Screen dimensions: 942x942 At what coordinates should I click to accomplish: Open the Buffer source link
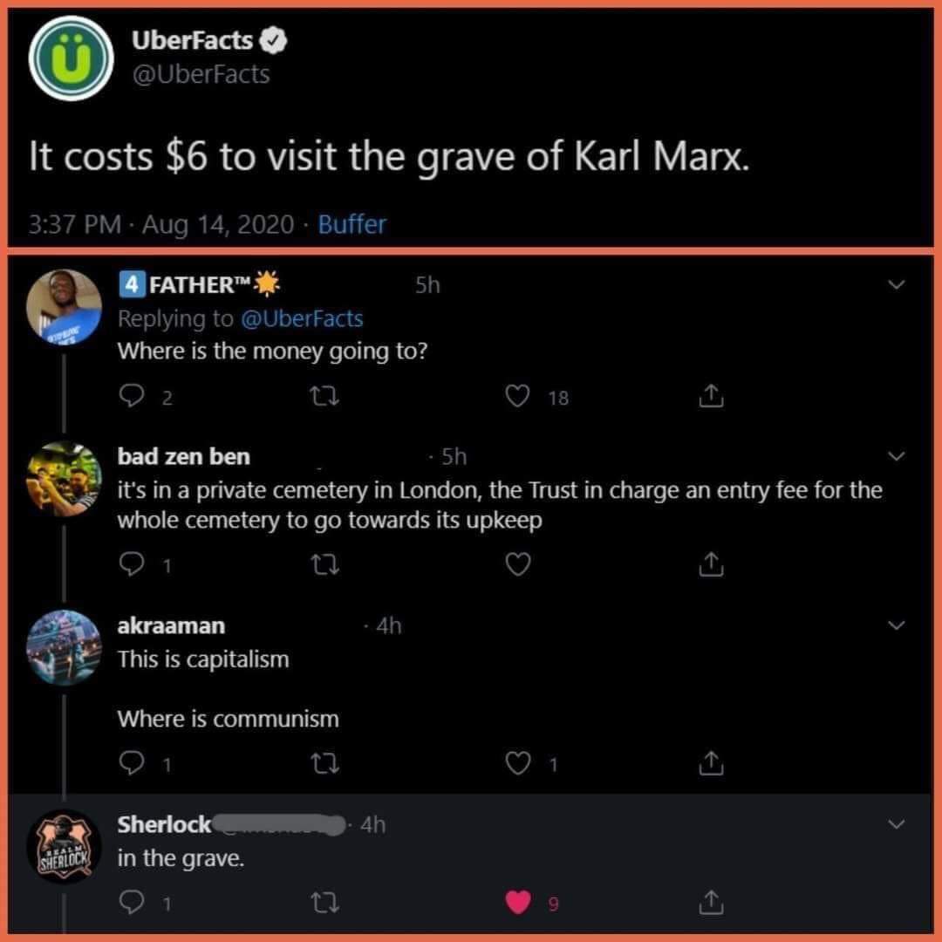352,224
